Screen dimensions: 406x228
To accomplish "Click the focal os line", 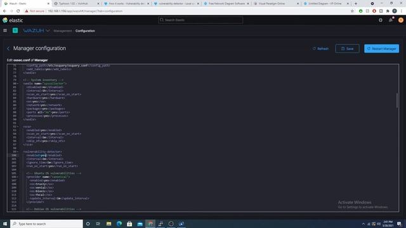I will coord(41,194).
